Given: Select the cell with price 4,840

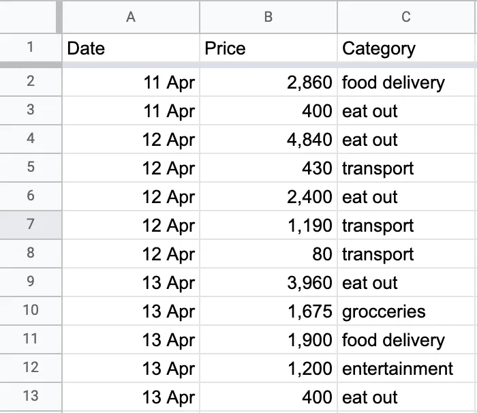Looking at the screenshot, I should [268, 140].
